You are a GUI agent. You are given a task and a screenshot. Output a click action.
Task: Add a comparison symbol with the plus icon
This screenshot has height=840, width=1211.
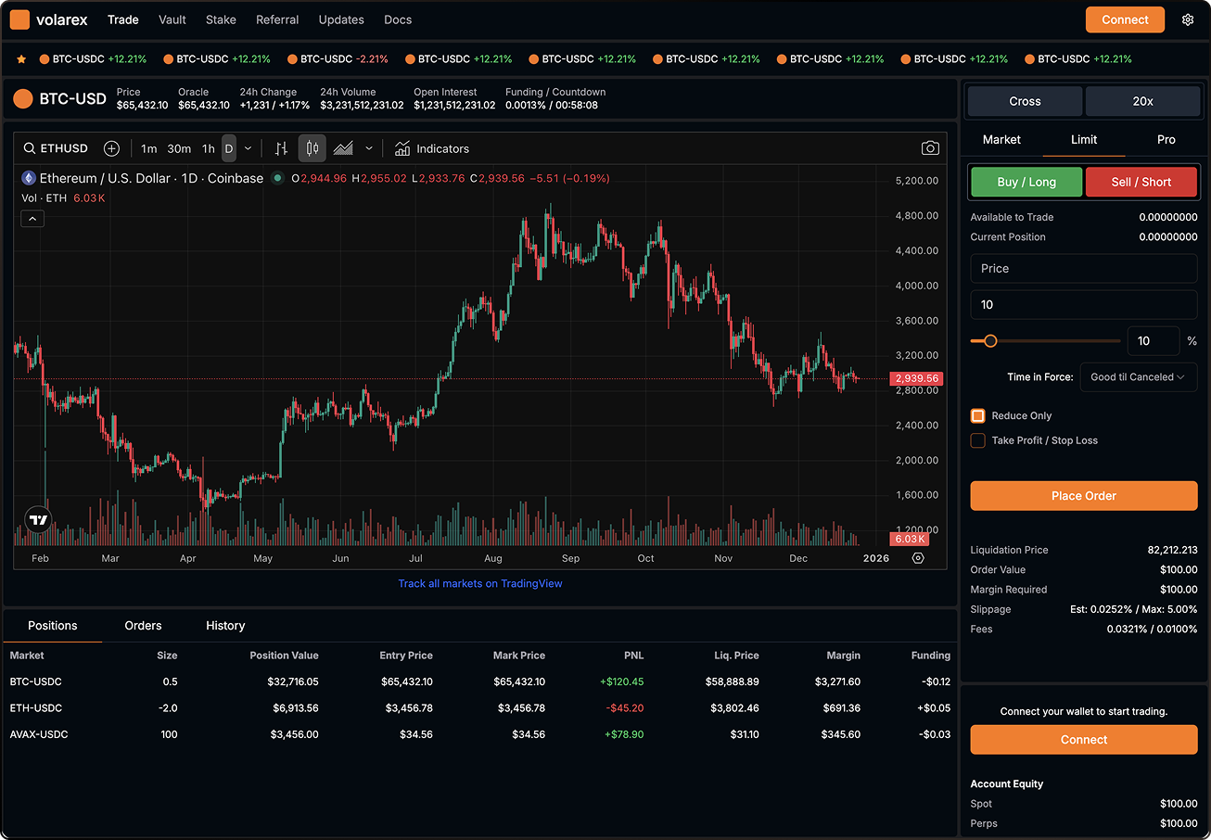pos(111,147)
